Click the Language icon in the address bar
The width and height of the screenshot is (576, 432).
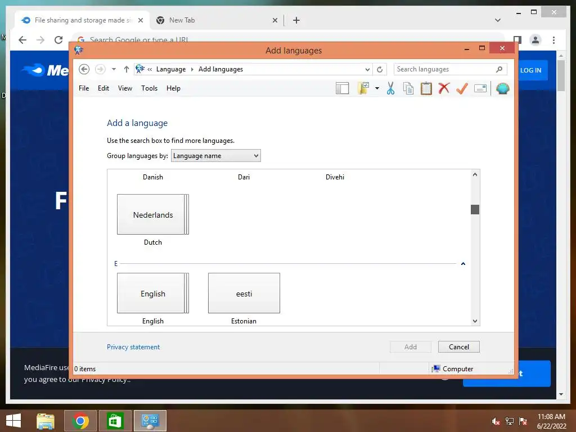pyautogui.click(x=140, y=69)
